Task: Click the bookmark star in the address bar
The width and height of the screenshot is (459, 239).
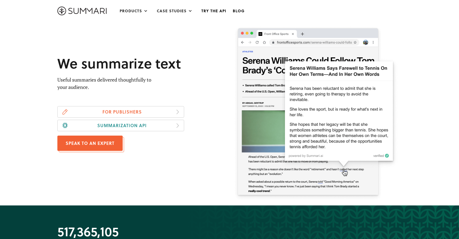Action: point(355,42)
